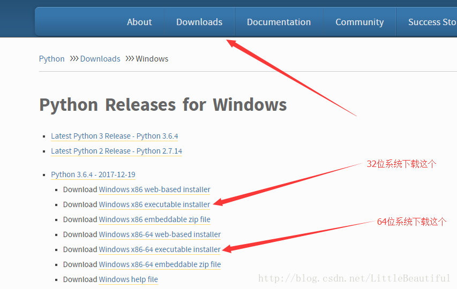Open the Community navigation menu
The width and height of the screenshot is (457, 289).
coord(359,22)
